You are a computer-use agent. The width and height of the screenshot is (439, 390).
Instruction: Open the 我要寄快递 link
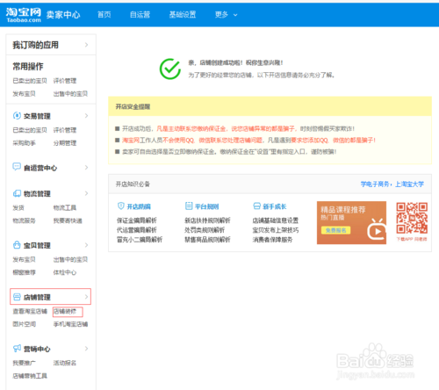(68, 220)
